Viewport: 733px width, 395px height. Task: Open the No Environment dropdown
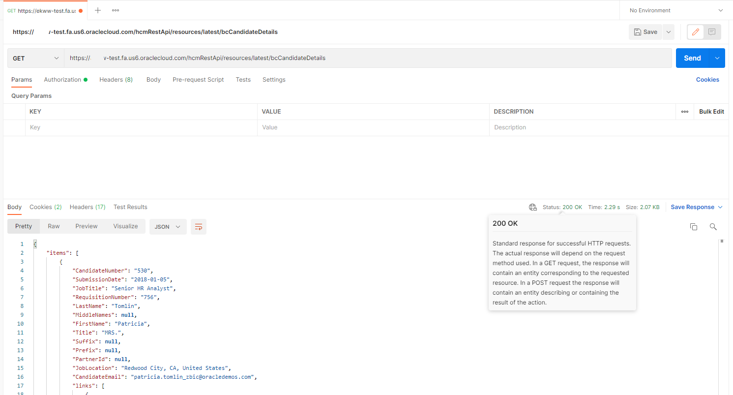coord(675,10)
